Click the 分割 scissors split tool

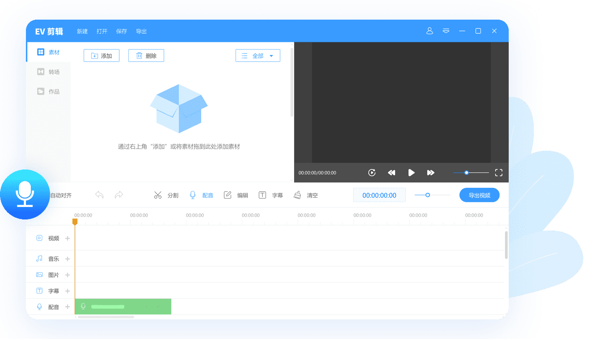pos(158,195)
